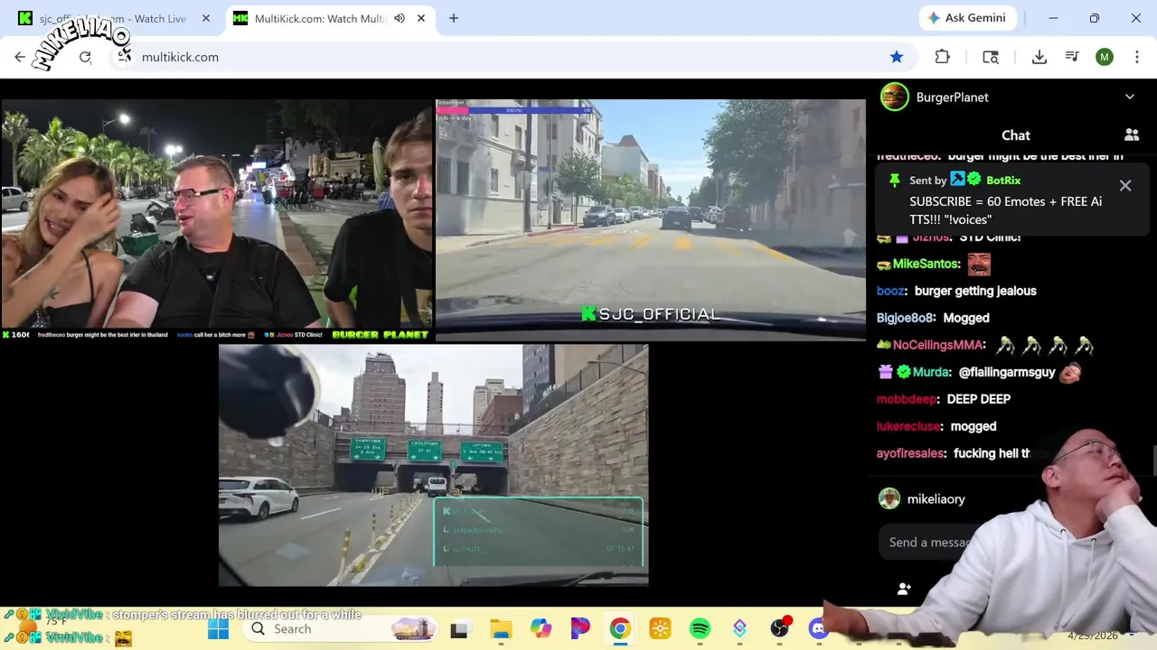Open the BurgerPlanet channel avatar

[x=895, y=97]
